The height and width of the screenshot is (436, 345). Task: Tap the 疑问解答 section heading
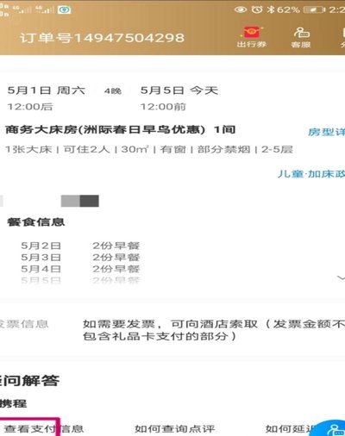click(29, 381)
